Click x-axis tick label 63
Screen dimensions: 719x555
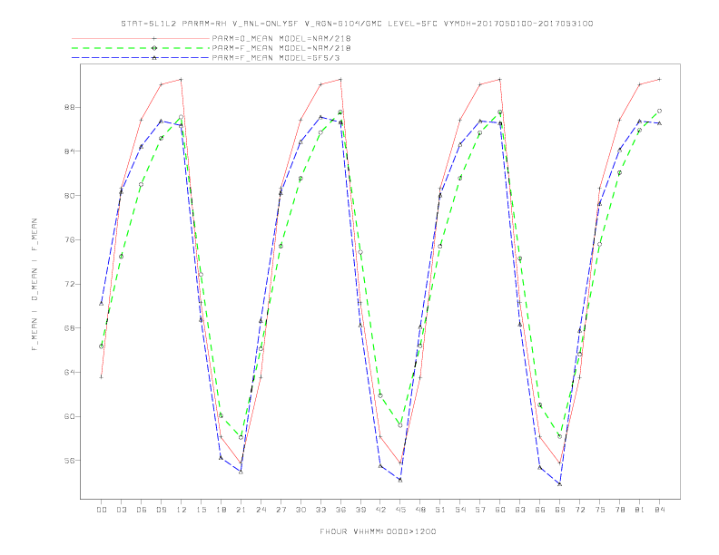pyautogui.click(x=520, y=510)
